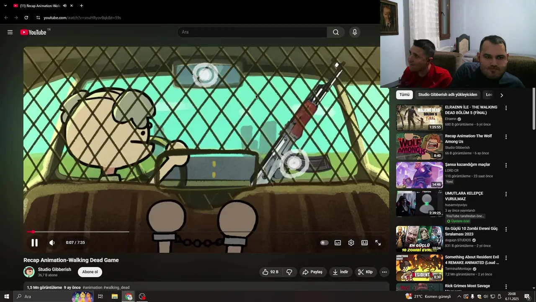The width and height of the screenshot is (536, 302).
Task: Share the video via Paylaş
Action: pos(312,272)
